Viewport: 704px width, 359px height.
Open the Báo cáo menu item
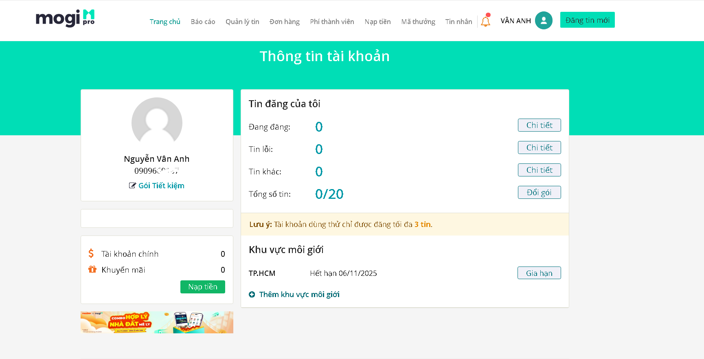[203, 22]
